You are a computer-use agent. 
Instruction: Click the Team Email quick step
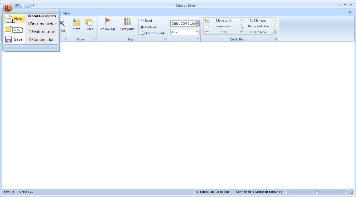223,26
